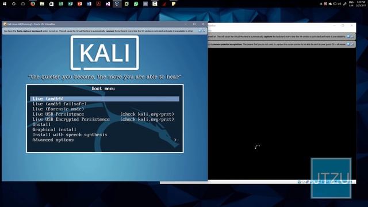Launch Publisher from the taskbar

[70, 4]
